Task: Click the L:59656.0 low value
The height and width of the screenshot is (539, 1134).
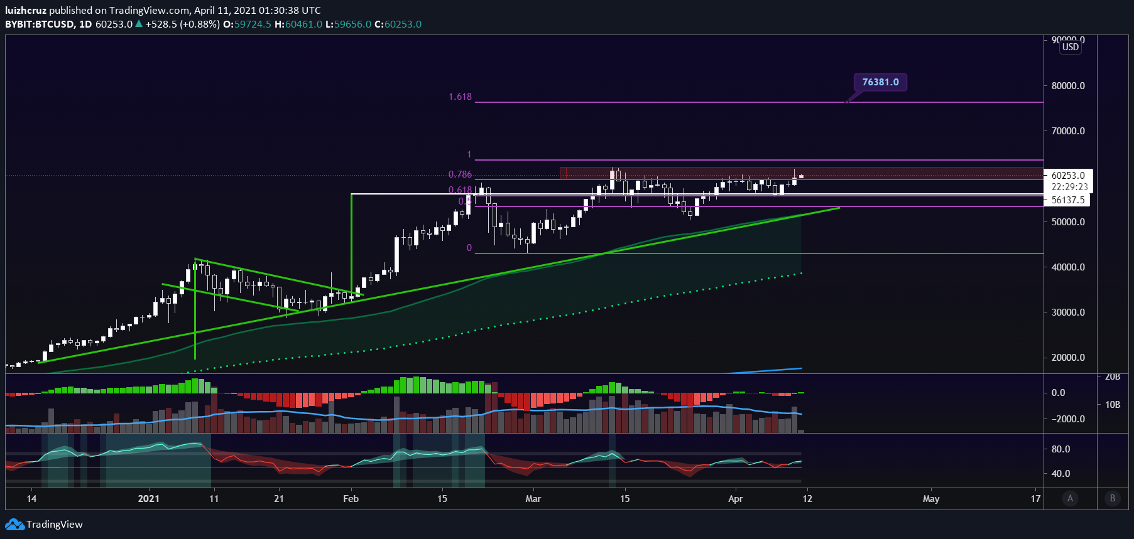Action: point(348,24)
